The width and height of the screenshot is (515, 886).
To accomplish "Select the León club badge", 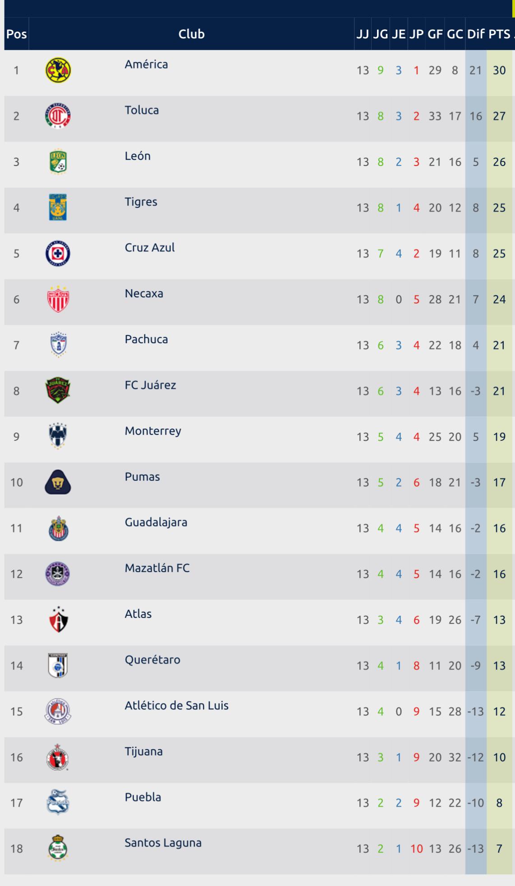I will 58,162.
